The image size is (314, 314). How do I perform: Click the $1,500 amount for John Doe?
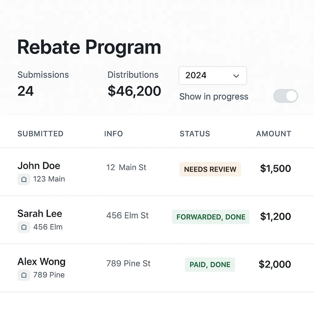275,169
